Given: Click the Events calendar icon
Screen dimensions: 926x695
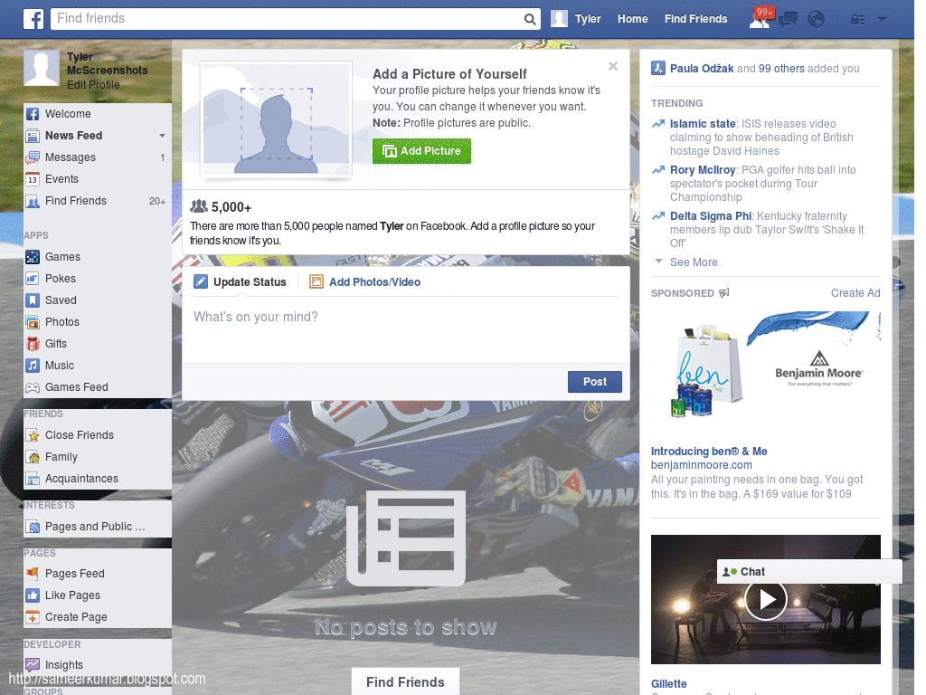Looking at the screenshot, I should [33, 179].
